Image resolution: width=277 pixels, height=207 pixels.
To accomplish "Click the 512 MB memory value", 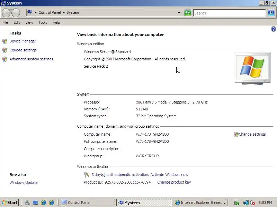I will pos(142,109).
